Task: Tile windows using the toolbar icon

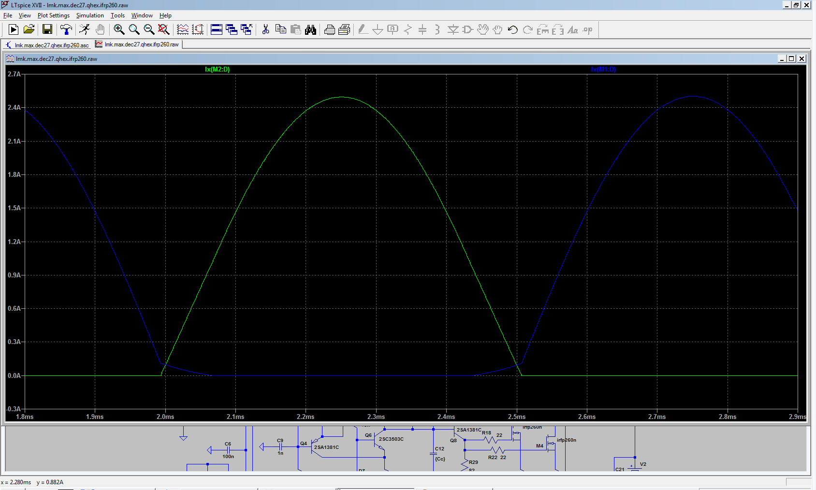Action: 217,30
